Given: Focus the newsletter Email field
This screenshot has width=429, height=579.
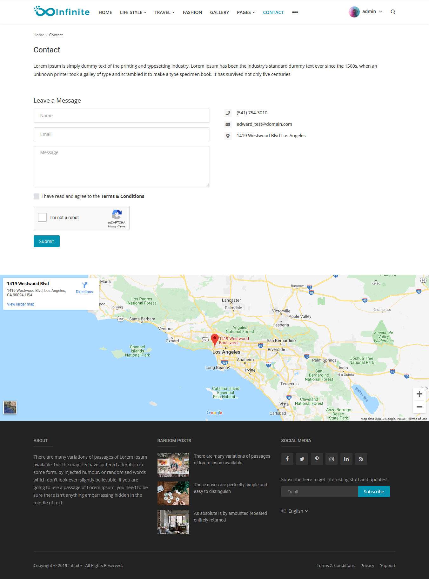Looking at the screenshot, I should click(x=320, y=492).
